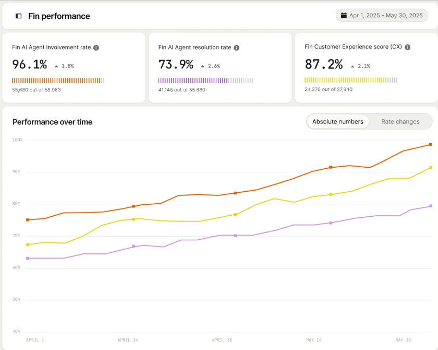
Task: Click the yellow line's April 14 marker
Action: (133, 219)
